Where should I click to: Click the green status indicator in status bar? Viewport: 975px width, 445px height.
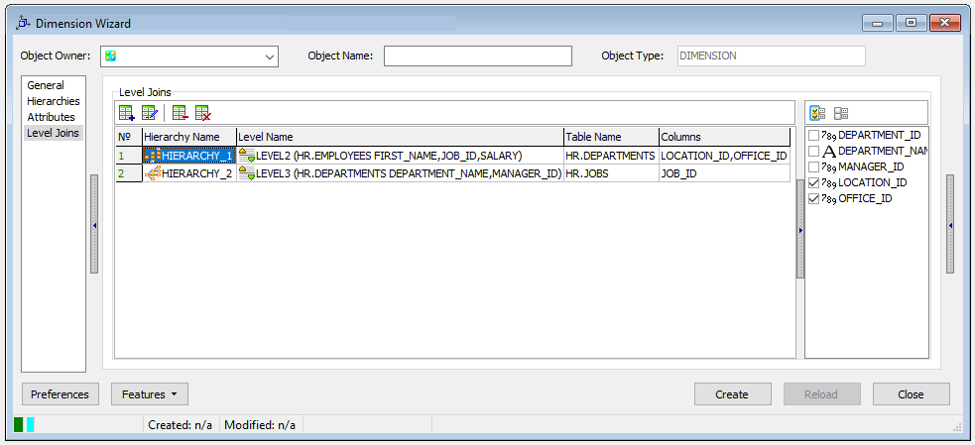19,425
